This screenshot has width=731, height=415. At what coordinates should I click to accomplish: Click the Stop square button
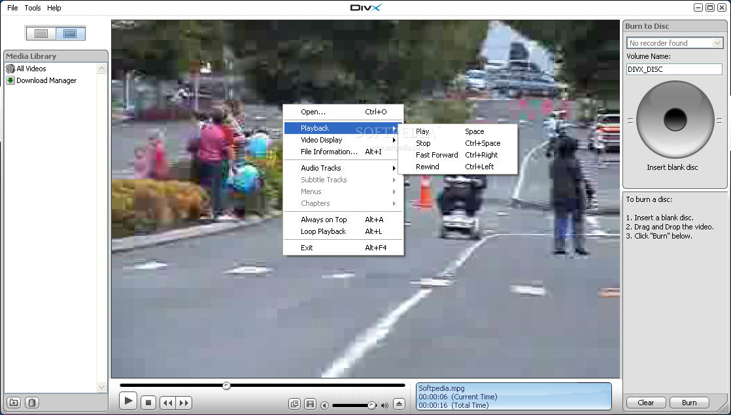click(148, 403)
